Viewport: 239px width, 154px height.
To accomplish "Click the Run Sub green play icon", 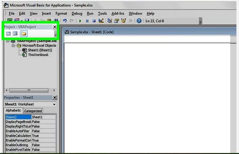I will [x=80, y=21].
